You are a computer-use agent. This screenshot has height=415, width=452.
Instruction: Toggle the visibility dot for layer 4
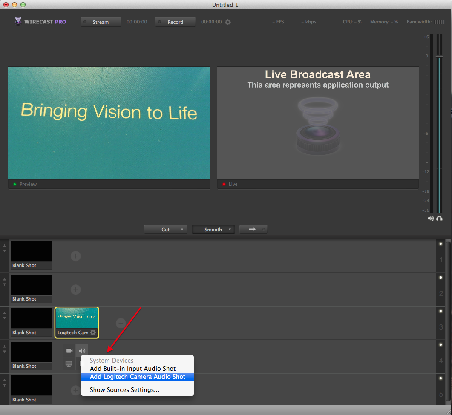[440, 344]
